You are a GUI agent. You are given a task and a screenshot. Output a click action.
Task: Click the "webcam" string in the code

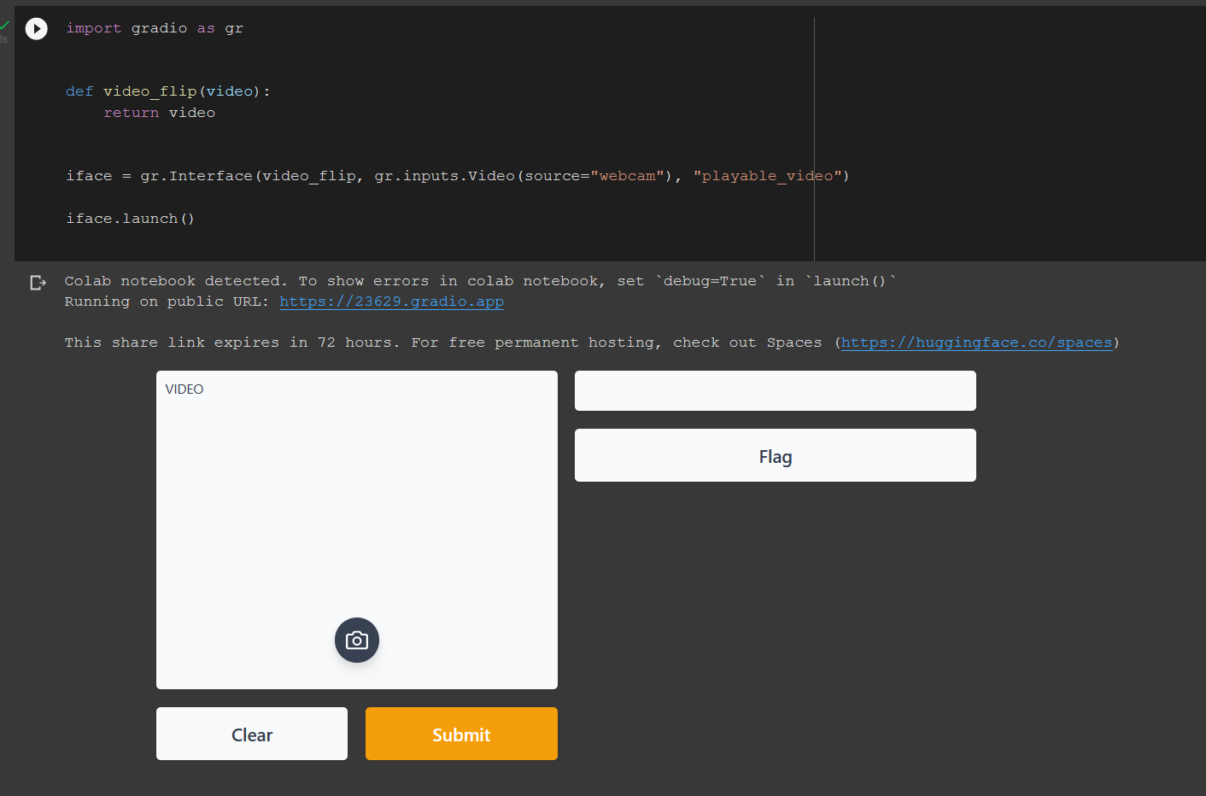(x=628, y=176)
